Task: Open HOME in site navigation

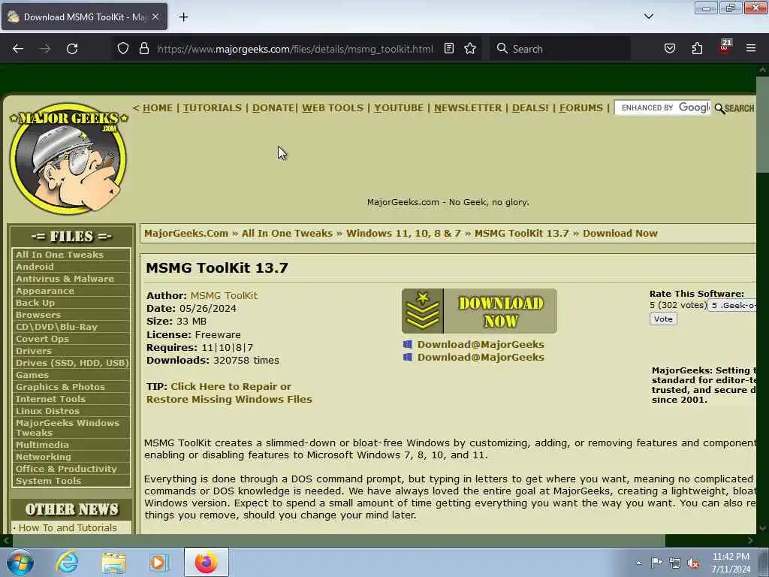Action: pos(158,108)
